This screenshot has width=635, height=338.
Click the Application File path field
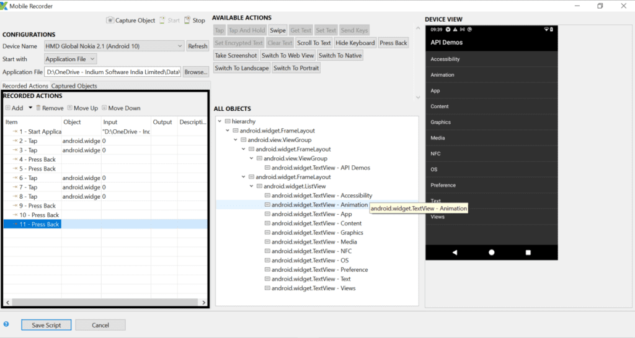pyautogui.click(x=112, y=72)
